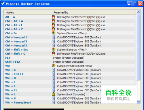This screenshot has height=110, width=144.
Task: Click the QQ icon beside Ctrl + Alt + Z
Action: [54, 29]
